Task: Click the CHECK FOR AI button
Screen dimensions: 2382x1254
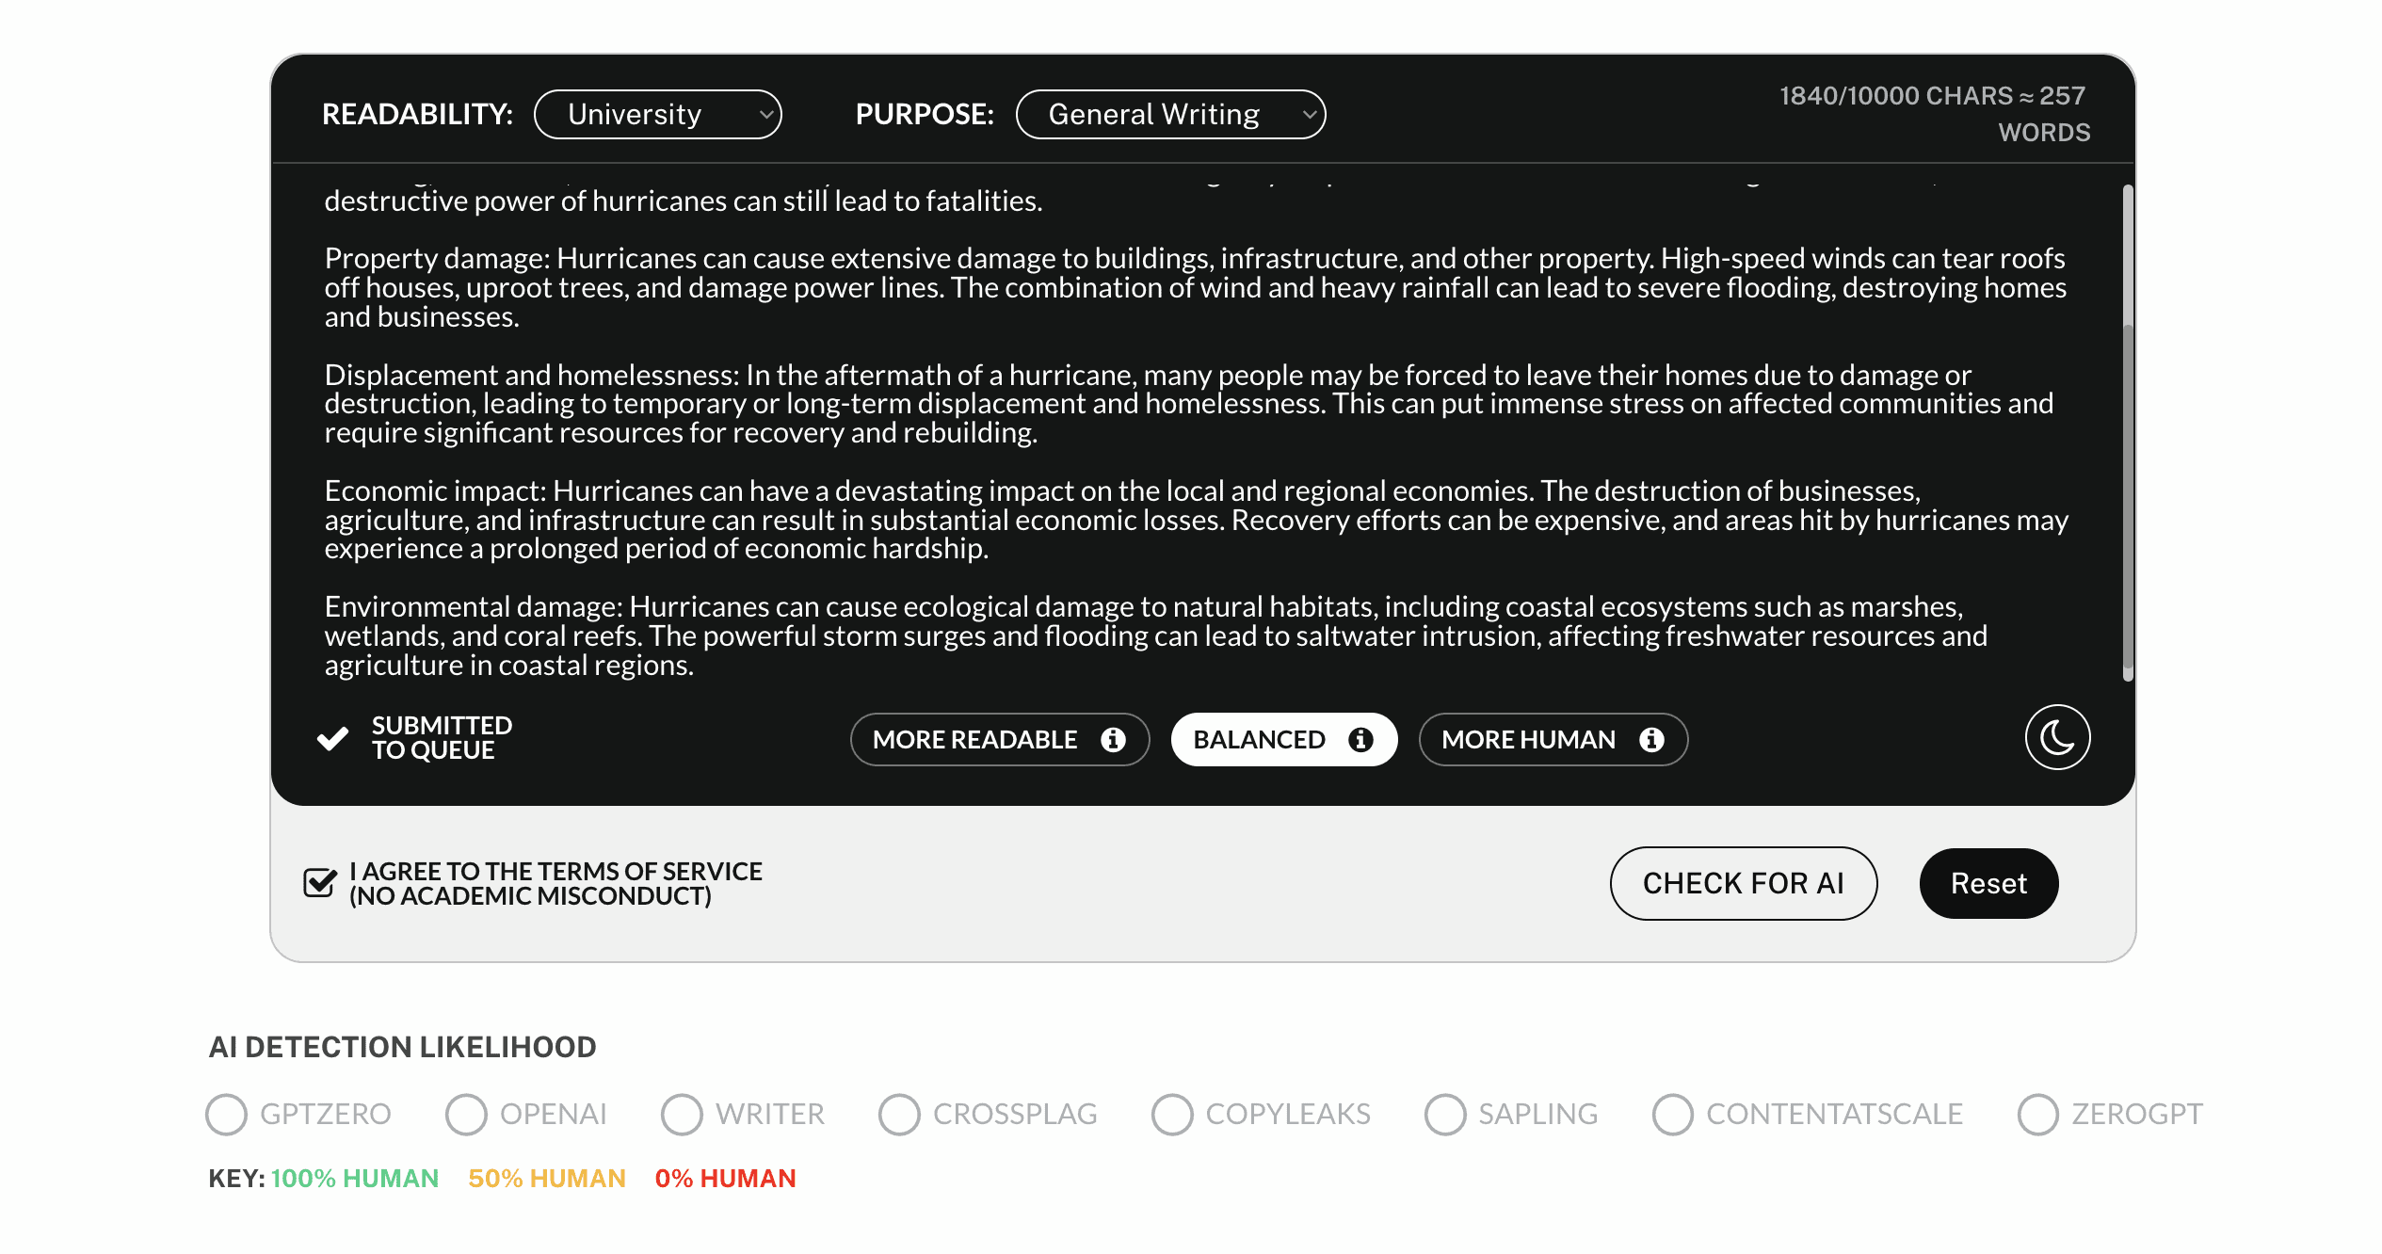Action: (x=1744, y=882)
